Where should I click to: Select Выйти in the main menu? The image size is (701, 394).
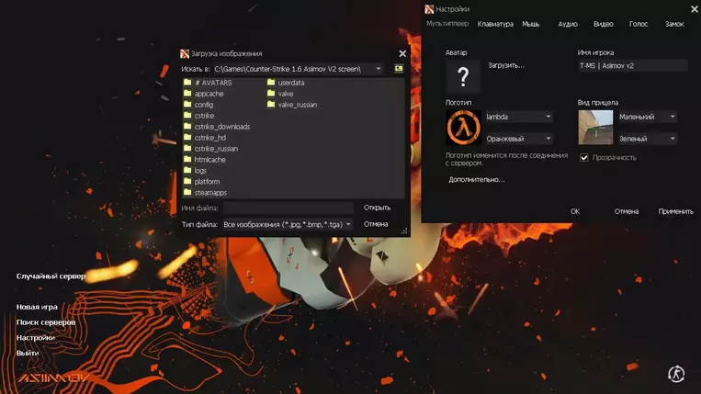tap(28, 353)
